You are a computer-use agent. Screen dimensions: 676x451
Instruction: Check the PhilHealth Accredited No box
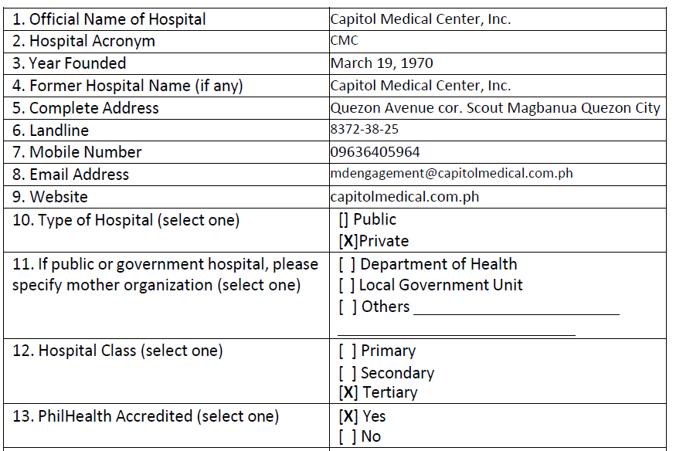pyautogui.click(x=347, y=436)
